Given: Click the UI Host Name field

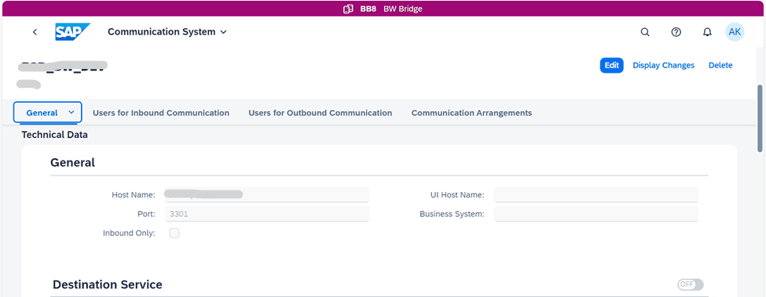Looking at the screenshot, I should click(596, 195).
